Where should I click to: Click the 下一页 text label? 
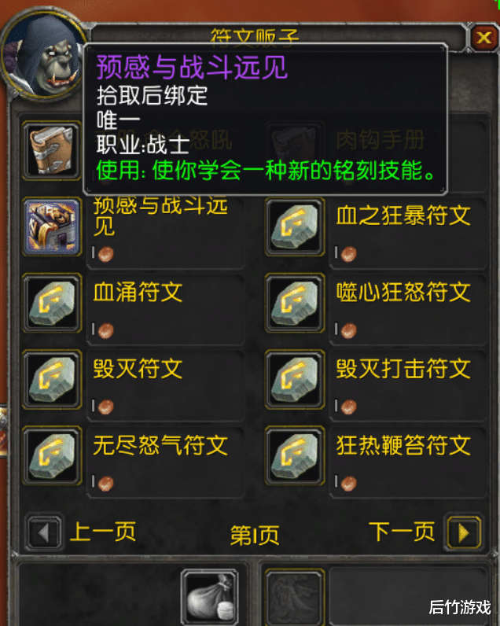click(x=402, y=532)
